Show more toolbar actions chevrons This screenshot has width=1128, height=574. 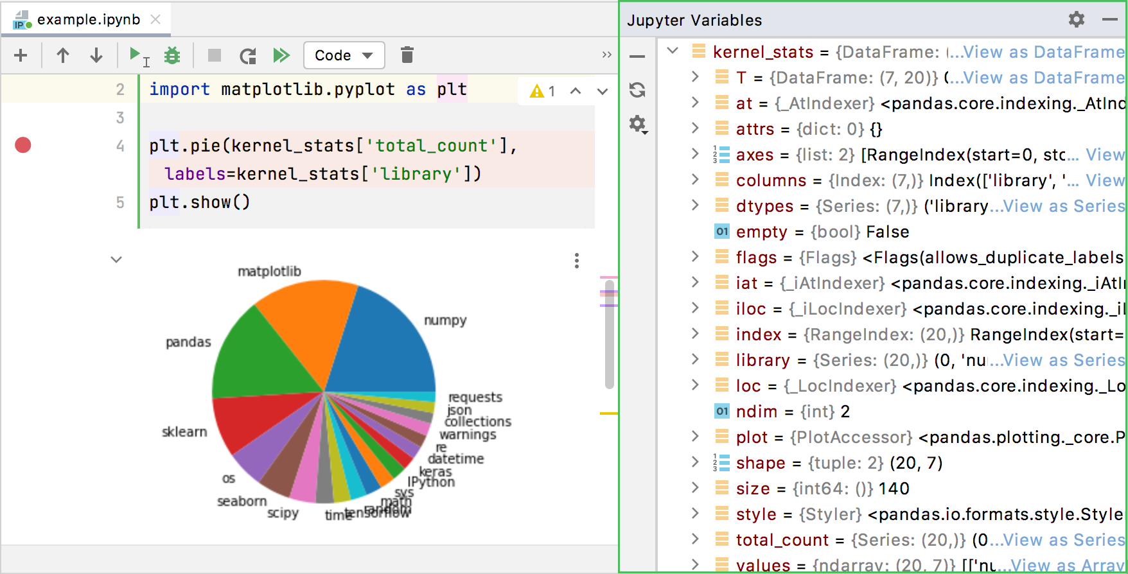click(x=606, y=55)
